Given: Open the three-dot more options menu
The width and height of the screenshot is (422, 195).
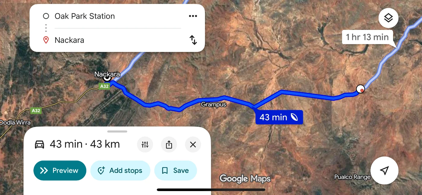Looking at the screenshot, I should pyautogui.click(x=193, y=16).
